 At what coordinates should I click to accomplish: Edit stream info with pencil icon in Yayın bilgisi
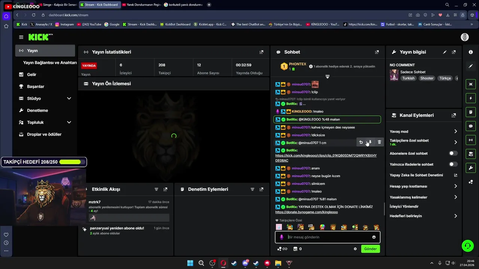(x=445, y=52)
